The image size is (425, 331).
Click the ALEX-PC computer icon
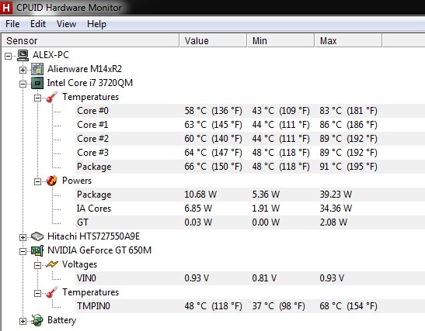[x=23, y=55]
